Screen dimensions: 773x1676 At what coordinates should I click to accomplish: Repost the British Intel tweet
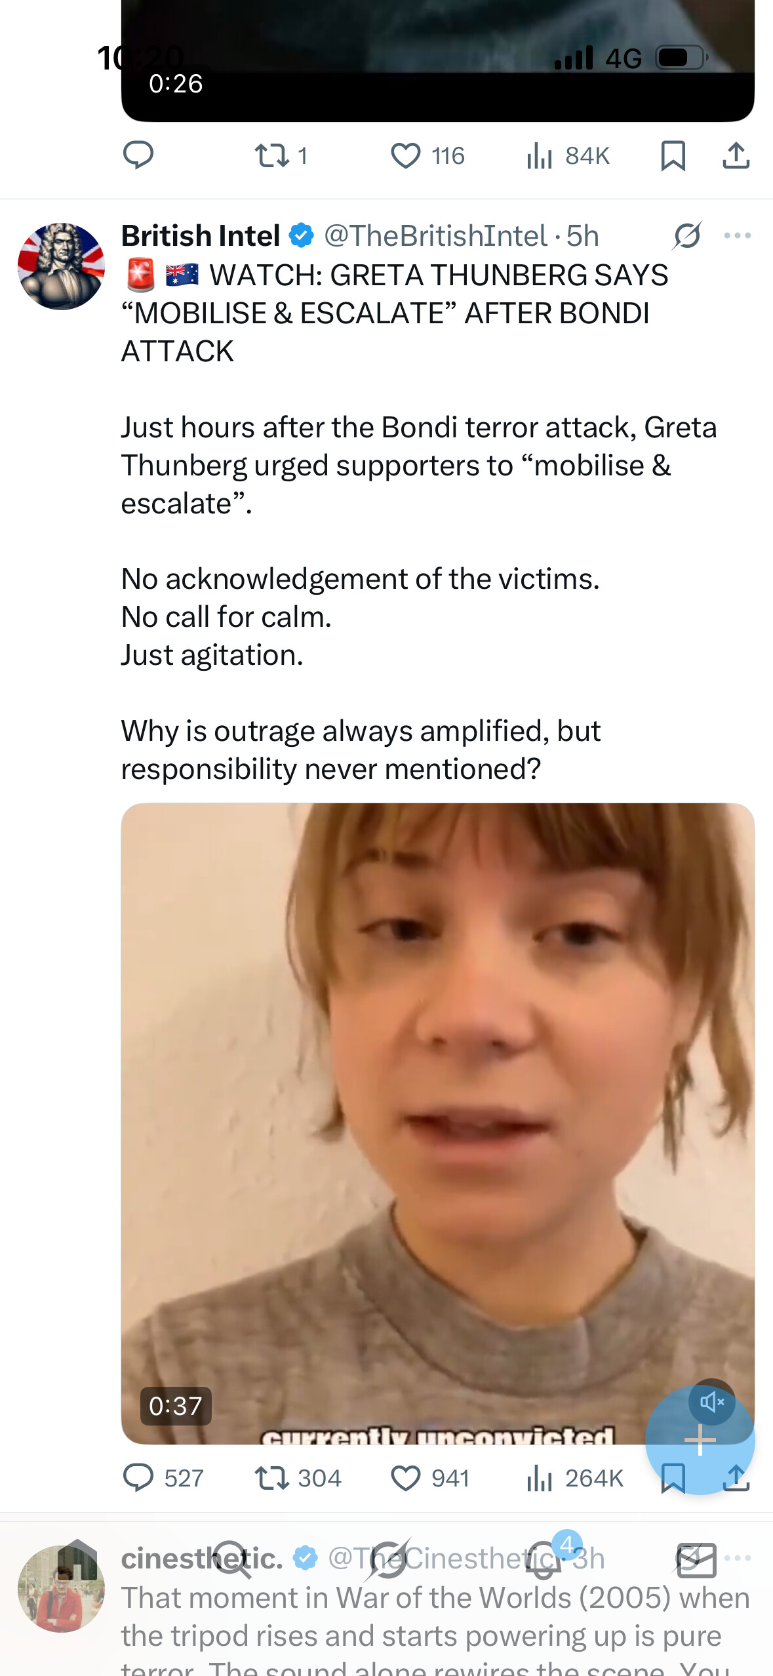pyautogui.click(x=271, y=1479)
